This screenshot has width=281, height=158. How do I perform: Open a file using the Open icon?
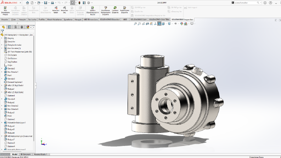pos(39,3)
